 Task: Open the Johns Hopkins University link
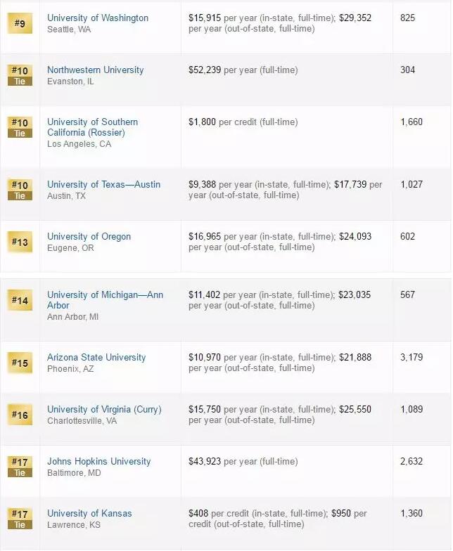(98, 461)
